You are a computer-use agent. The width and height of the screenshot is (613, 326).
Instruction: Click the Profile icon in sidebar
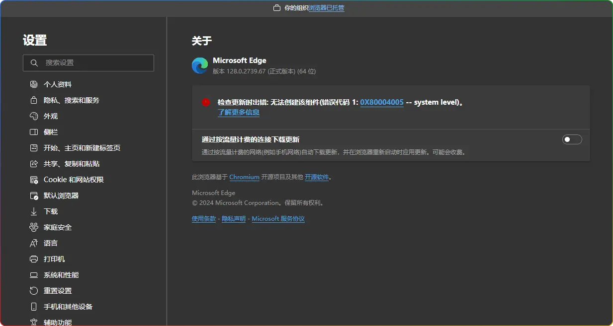click(x=34, y=84)
